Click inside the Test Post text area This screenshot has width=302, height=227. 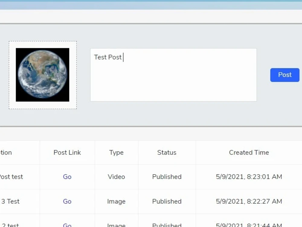173,75
